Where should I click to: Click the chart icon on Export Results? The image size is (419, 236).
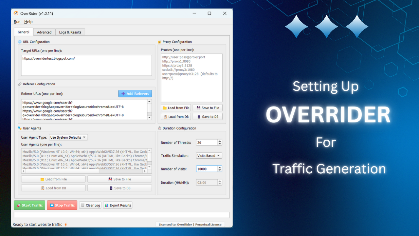click(107, 205)
